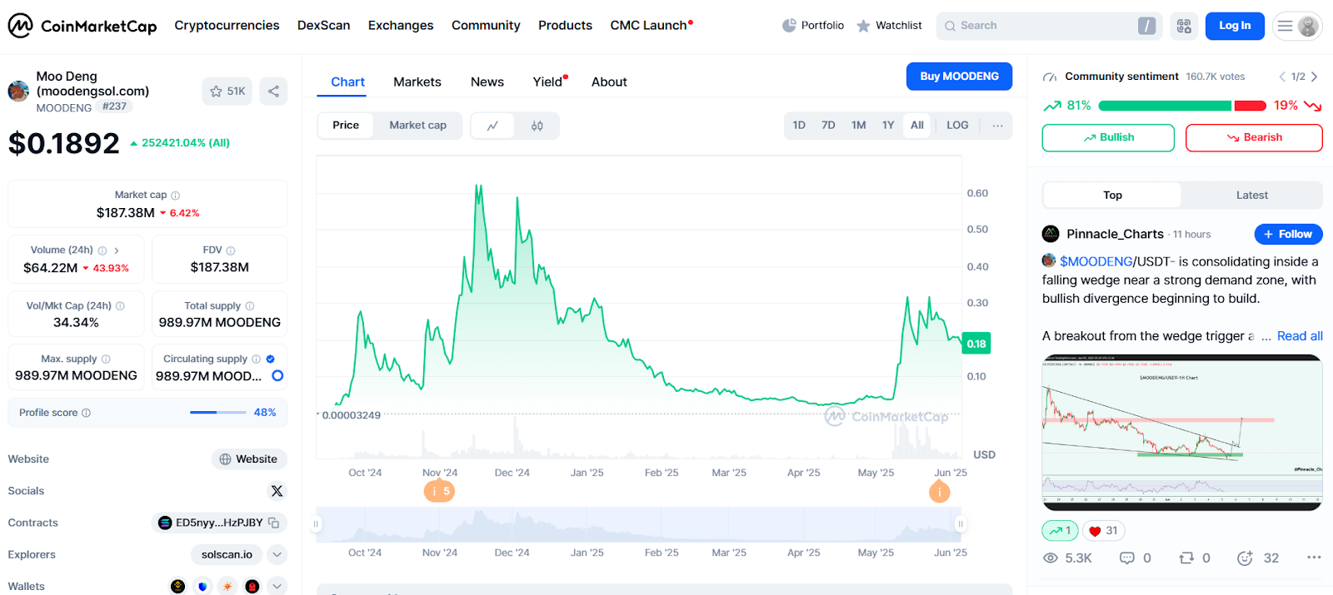Viewport: 1333px width, 595px height.
Task: Click the bullish reaction count chip
Action: point(1060,531)
